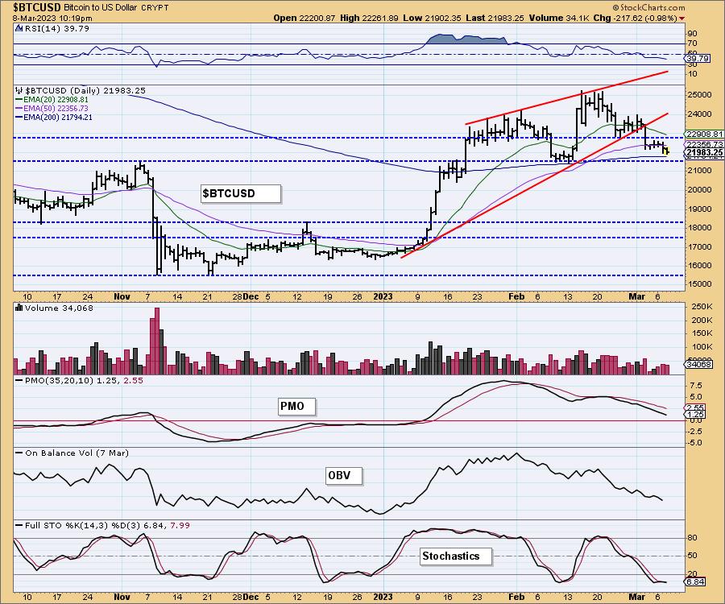Click the -5.0 PMO axis label

pyautogui.click(x=695, y=443)
